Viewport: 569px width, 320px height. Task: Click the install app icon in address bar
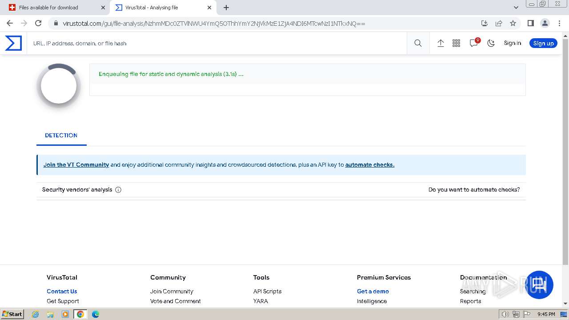point(485,23)
